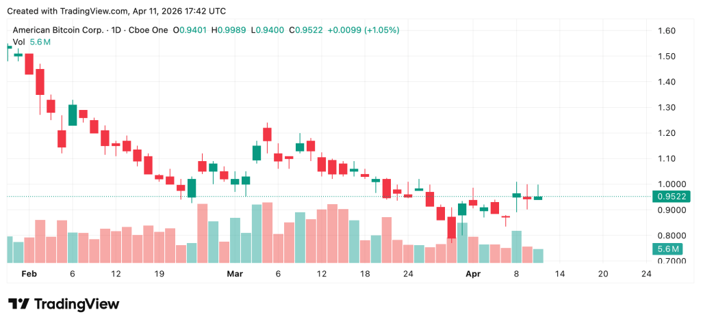Click the American Bitcoin Corp. symbol name
Screen dimensions: 701x325
60,30
